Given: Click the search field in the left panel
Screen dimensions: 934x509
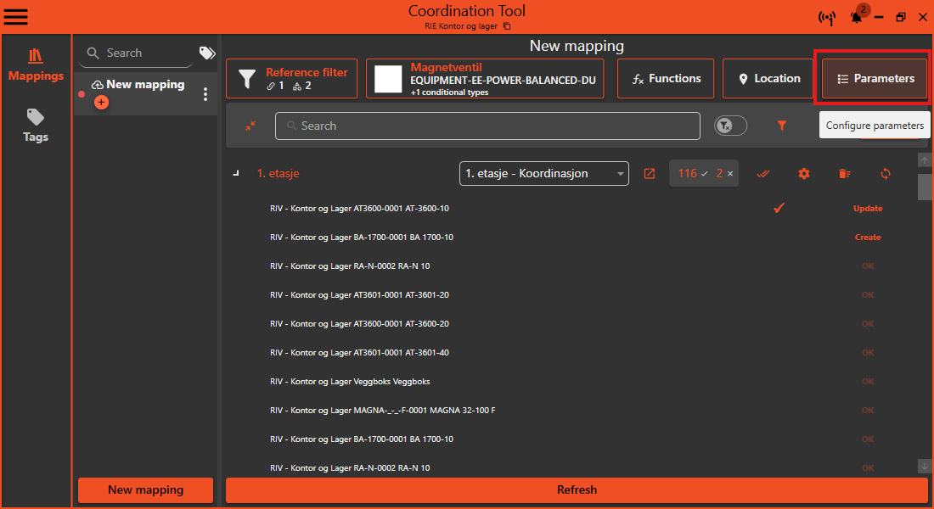Looking at the screenshot, I should coord(136,53).
